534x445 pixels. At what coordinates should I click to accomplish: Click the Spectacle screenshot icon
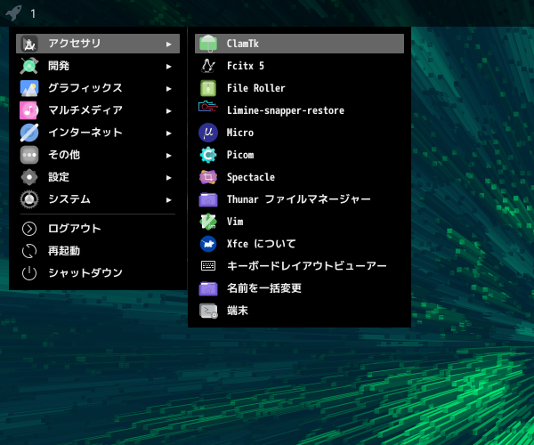[x=208, y=177]
